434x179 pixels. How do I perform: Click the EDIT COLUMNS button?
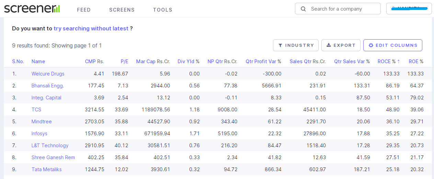[x=393, y=45]
